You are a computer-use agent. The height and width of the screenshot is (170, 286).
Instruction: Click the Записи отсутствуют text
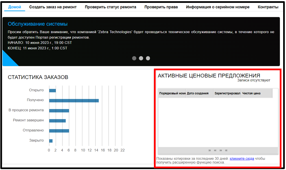[x=254, y=80]
